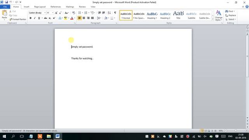The width and height of the screenshot is (249, 140).
Task: Click the vertical scrollbar down arrow
Action: (x=247, y=118)
